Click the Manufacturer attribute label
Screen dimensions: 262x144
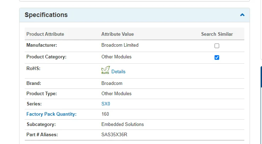pos(42,45)
